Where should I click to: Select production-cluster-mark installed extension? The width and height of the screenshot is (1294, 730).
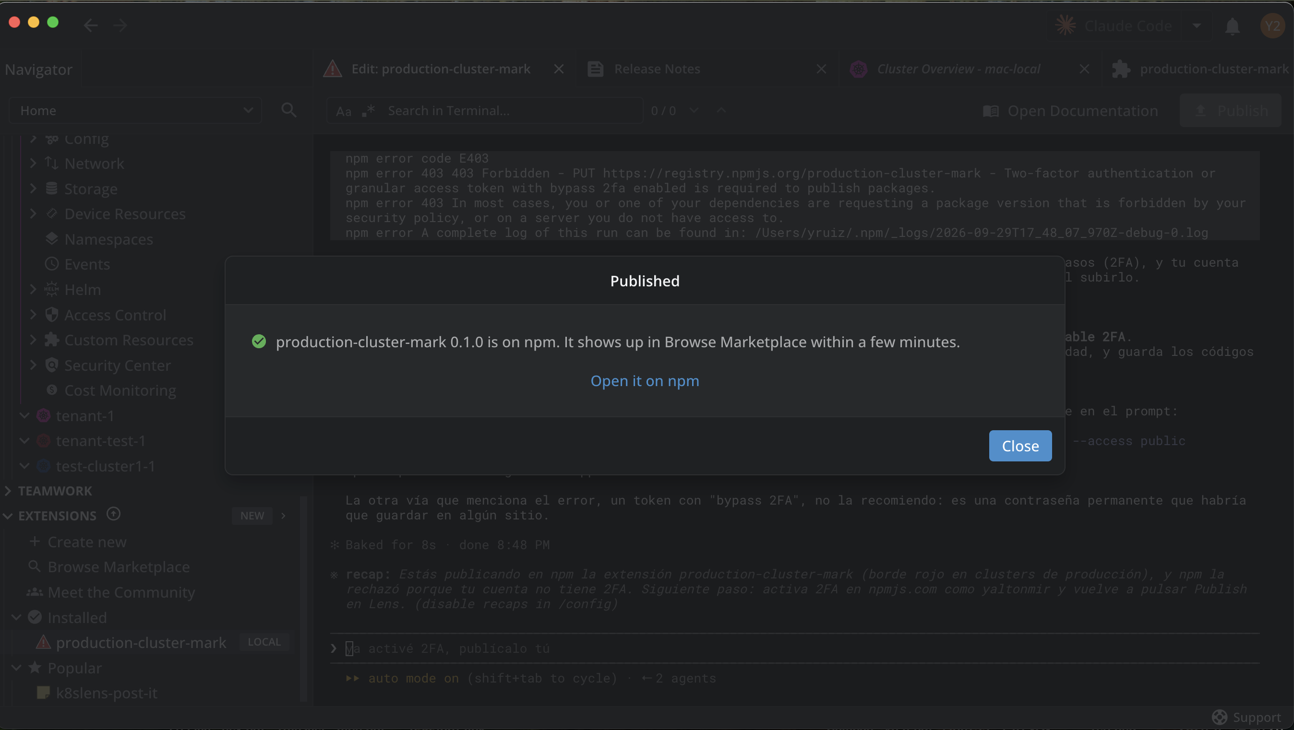coord(141,642)
